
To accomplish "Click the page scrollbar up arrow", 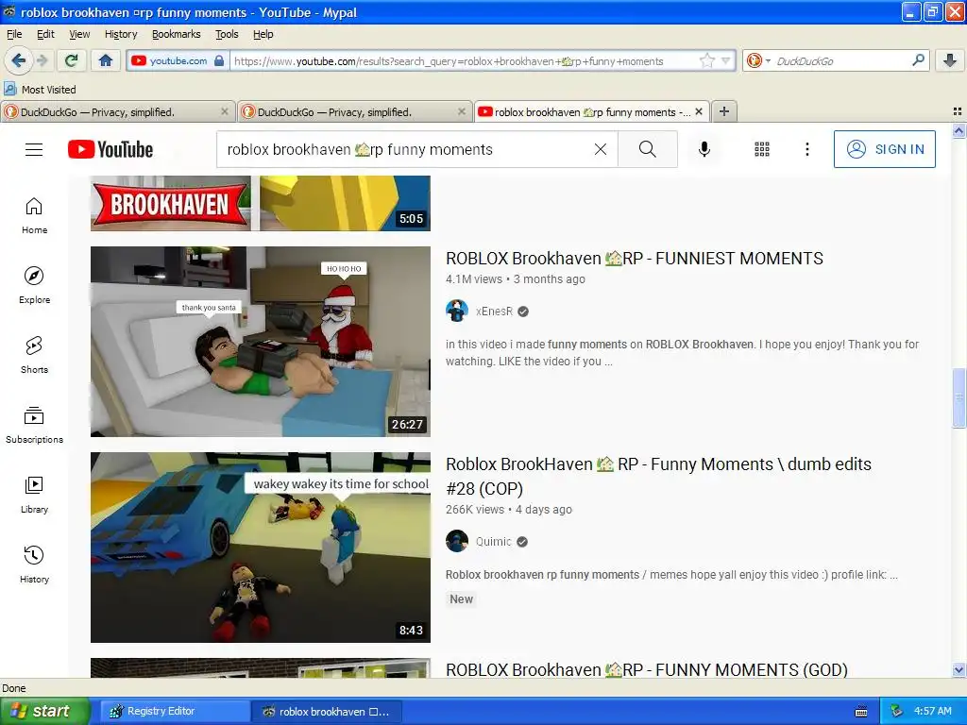I will pyautogui.click(x=959, y=130).
